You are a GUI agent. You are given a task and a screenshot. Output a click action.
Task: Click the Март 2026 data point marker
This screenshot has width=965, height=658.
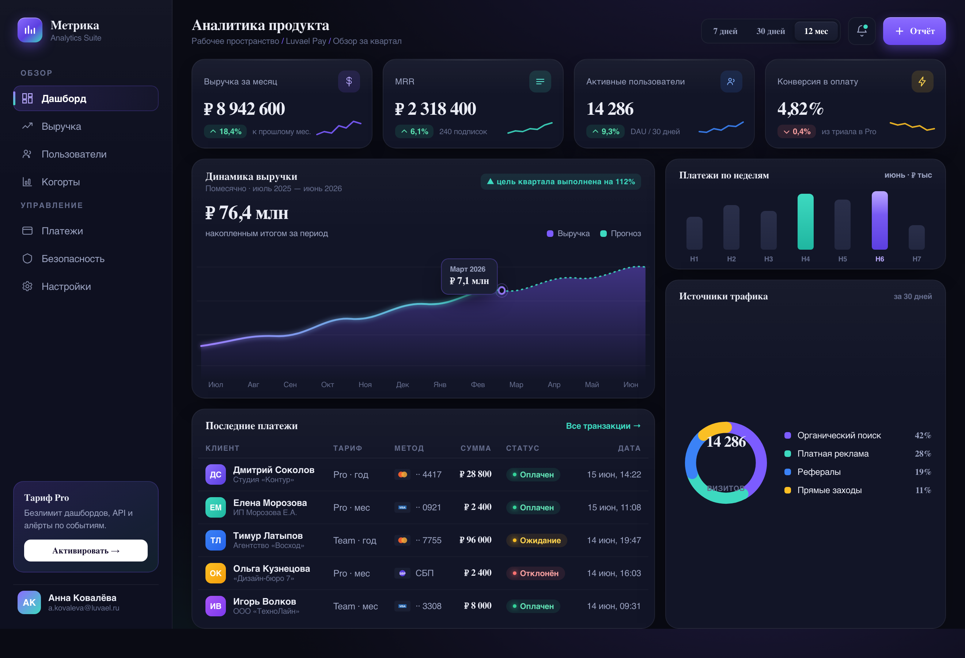click(x=502, y=291)
